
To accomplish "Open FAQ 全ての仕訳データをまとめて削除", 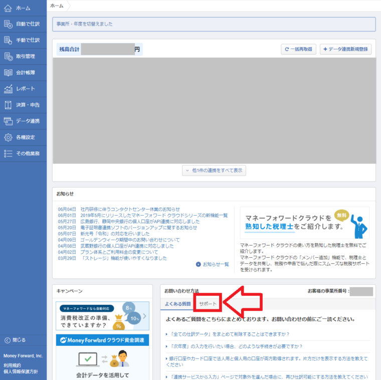I will coord(230,334).
